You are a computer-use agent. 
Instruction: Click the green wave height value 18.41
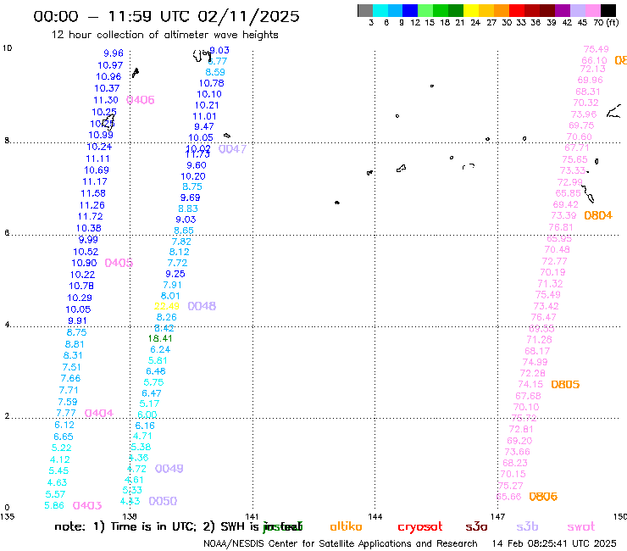(160, 338)
